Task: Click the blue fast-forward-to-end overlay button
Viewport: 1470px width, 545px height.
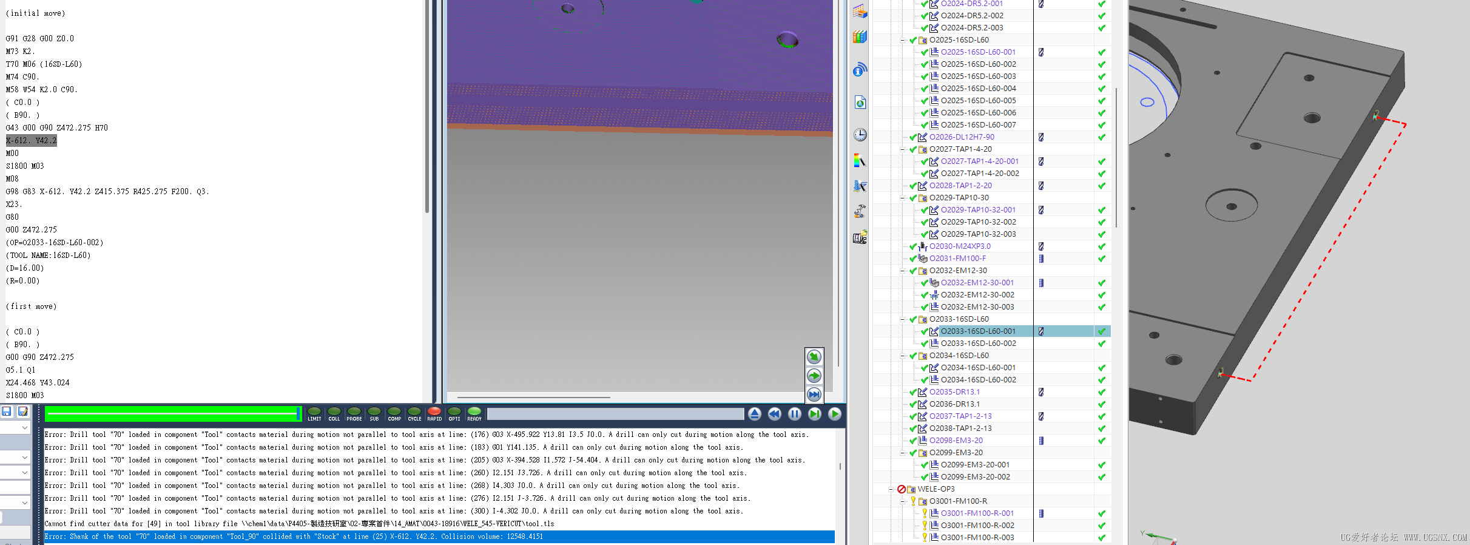Action: click(814, 394)
